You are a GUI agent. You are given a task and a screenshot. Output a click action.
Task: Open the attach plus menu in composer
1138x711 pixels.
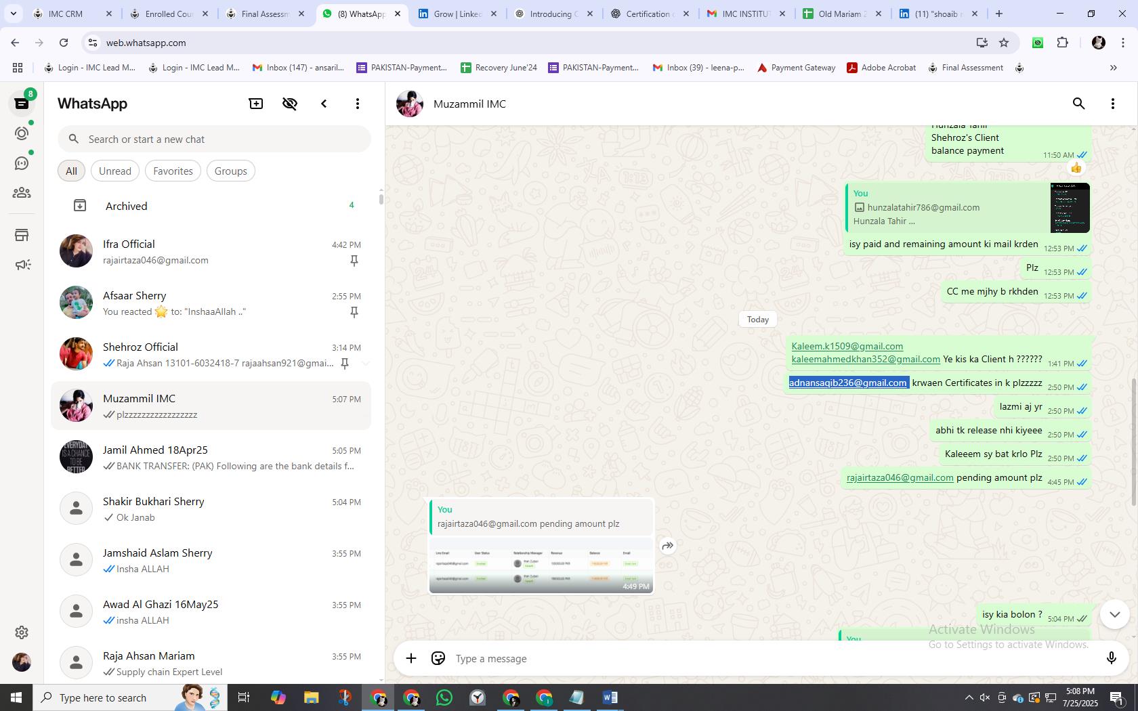coord(411,658)
